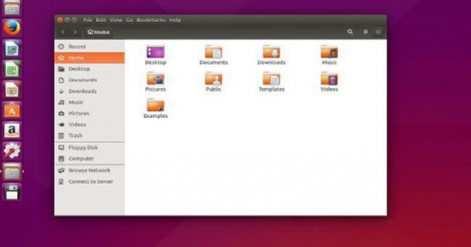
Task: Select Floppy Disk in the sidebar
Action: coord(83,147)
